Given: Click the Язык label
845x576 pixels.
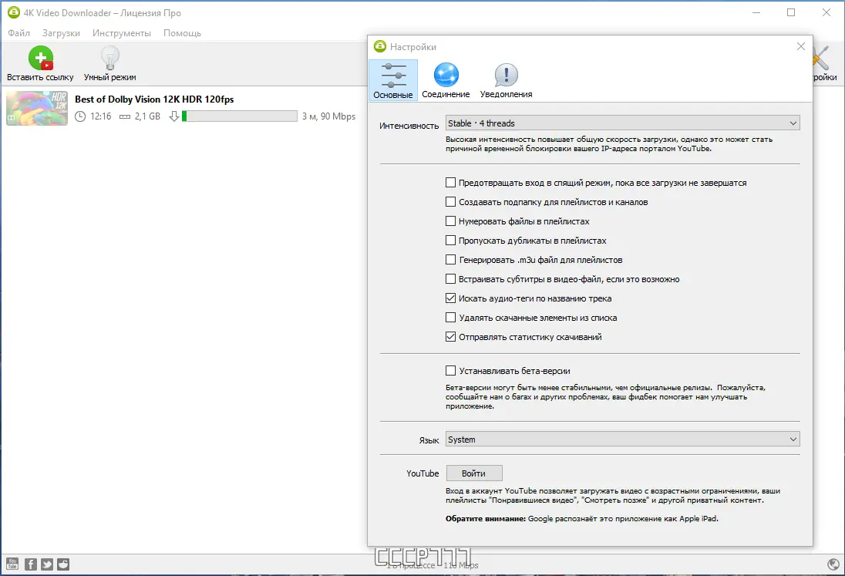Looking at the screenshot, I should 429,440.
